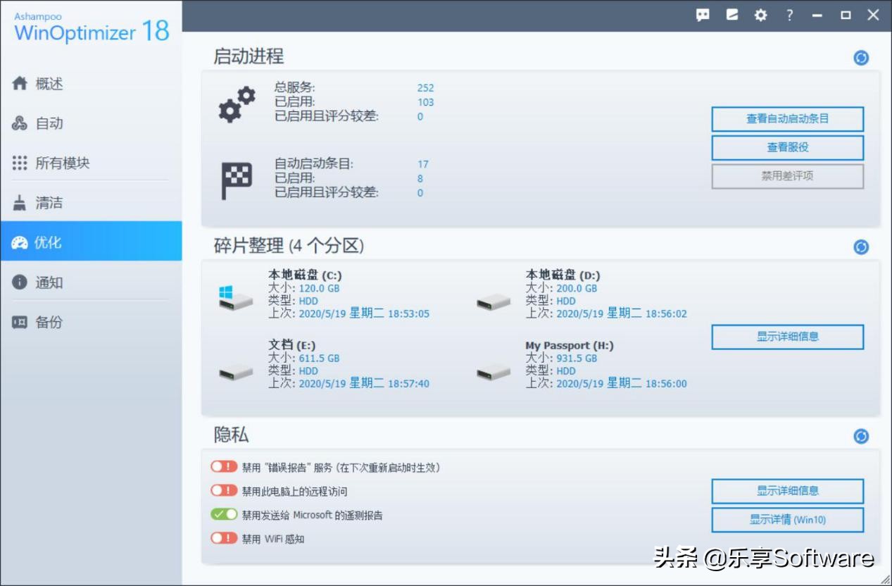Open help via the question mark icon
This screenshot has width=892, height=586.
tap(789, 14)
